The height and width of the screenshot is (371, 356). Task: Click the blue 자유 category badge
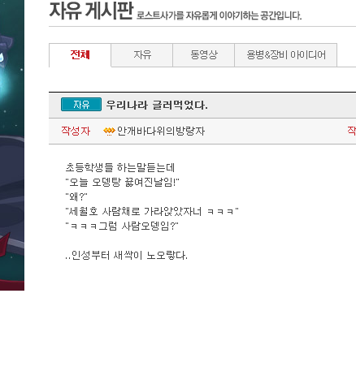(81, 105)
